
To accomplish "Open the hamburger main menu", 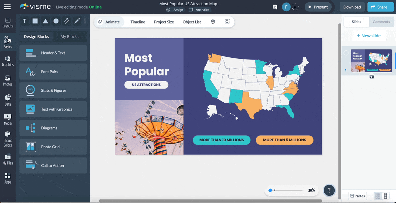I will coord(7,7).
